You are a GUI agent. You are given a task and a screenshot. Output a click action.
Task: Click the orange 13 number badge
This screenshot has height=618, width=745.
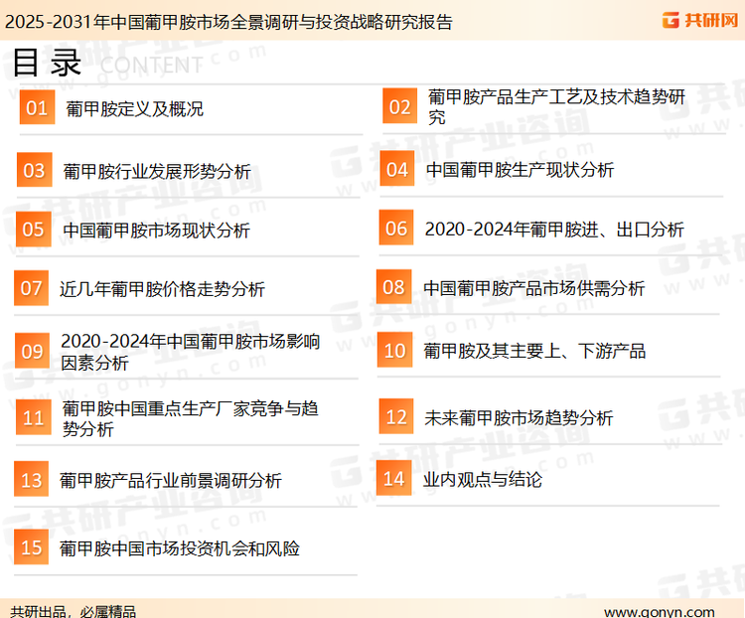tap(32, 479)
